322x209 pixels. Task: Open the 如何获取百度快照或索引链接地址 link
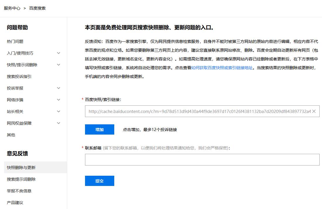pyautogui.click(x=222, y=68)
